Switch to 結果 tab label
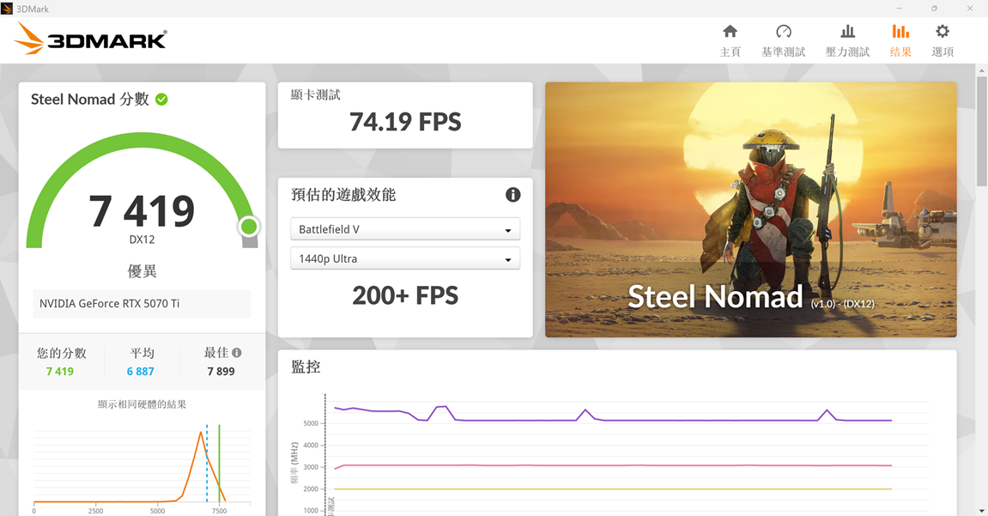 [x=900, y=52]
